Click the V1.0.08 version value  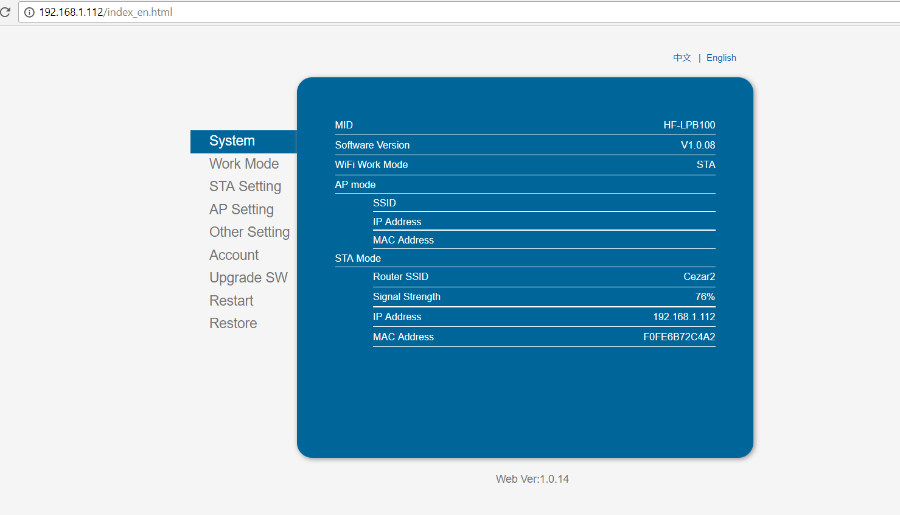click(x=698, y=145)
